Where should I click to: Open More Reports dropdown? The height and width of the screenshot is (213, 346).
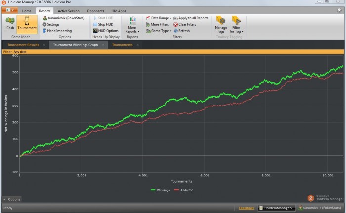tap(132, 25)
